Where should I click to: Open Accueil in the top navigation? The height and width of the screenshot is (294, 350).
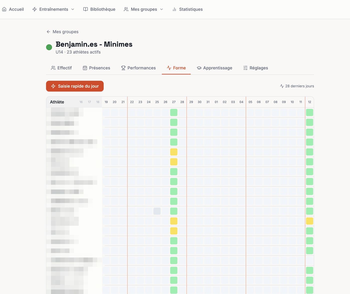(x=13, y=9)
